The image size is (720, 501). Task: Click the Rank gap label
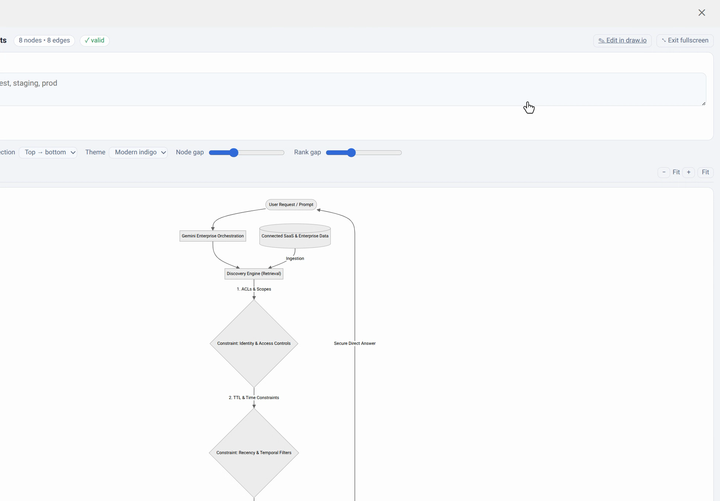pyautogui.click(x=308, y=152)
